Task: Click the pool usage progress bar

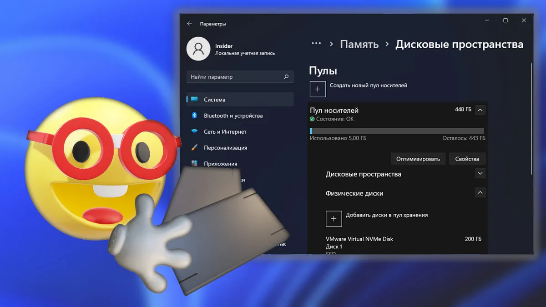Action: click(x=397, y=131)
